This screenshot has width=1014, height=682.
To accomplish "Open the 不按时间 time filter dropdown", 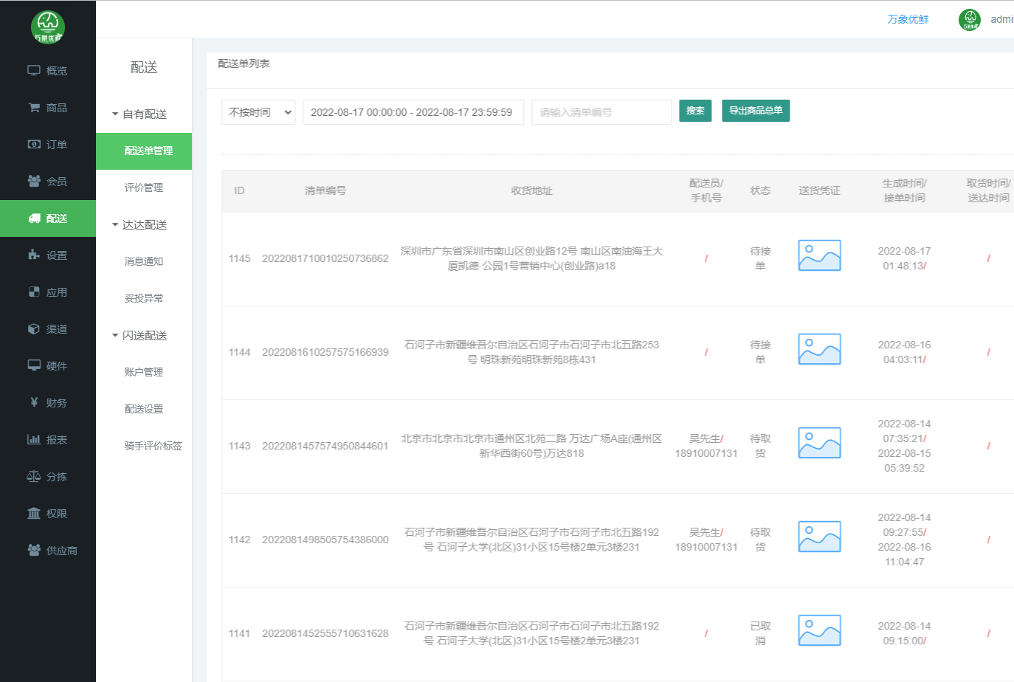I will (x=258, y=112).
